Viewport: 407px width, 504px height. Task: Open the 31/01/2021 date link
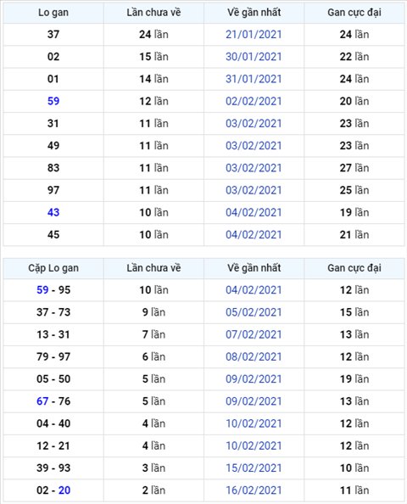[254, 79]
